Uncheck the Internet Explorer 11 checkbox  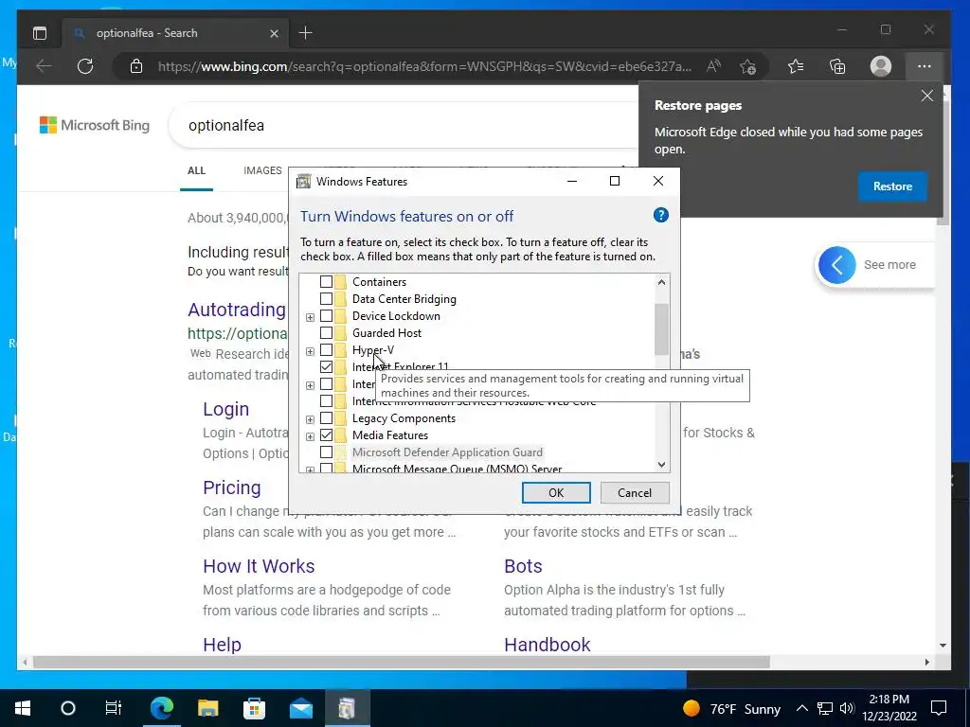[x=326, y=367]
